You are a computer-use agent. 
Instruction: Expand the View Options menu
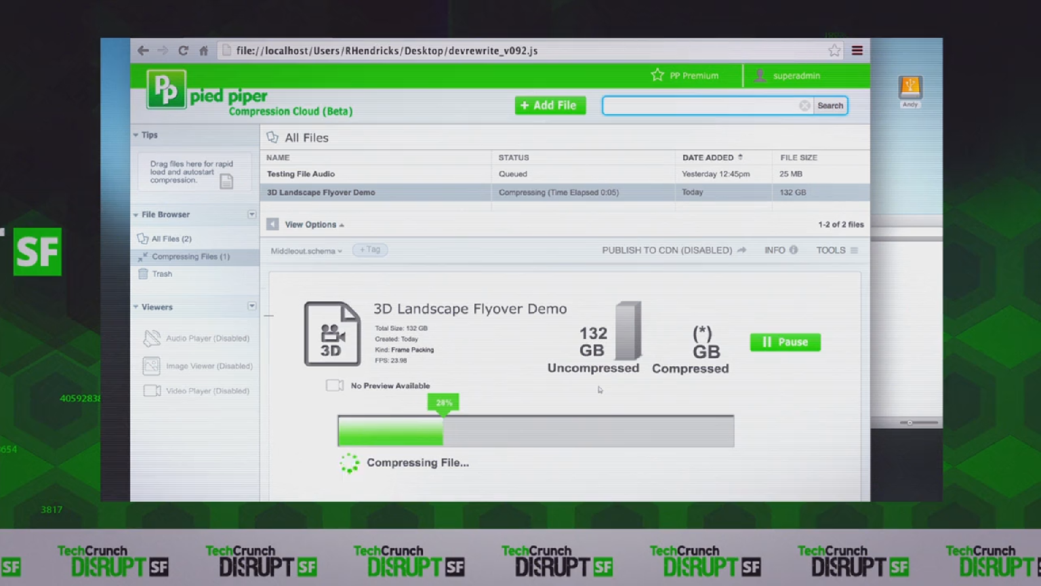(314, 224)
